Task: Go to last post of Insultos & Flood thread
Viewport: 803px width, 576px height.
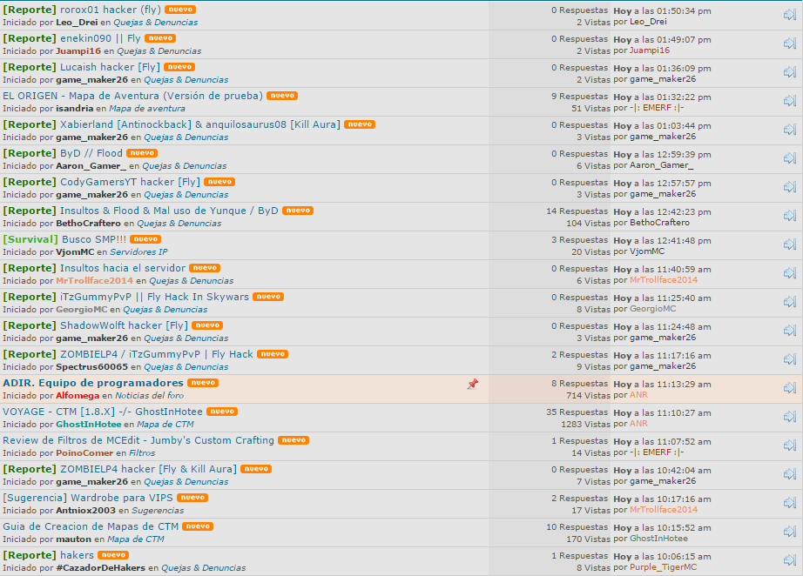Action: [790, 216]
